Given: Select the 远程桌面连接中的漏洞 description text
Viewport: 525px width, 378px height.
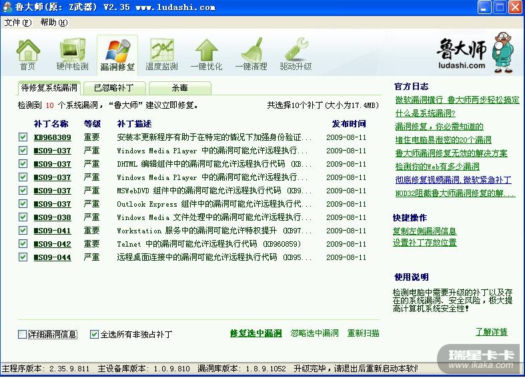Looking at the screenshot, I should [214, 257].
